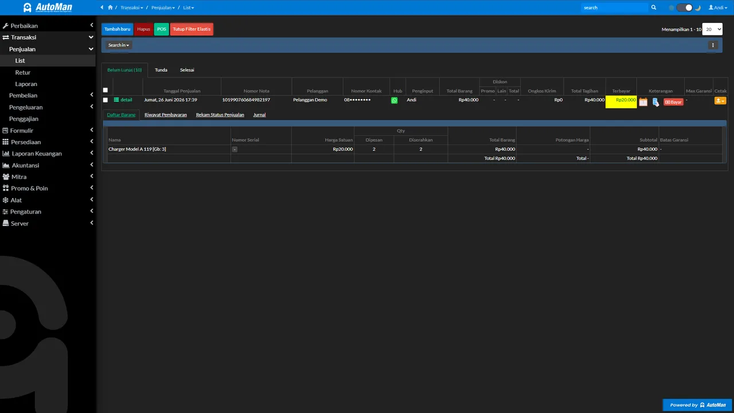734x413 pixels.
Task: Switch to the Selesai tab
Action: coord(187,70)
